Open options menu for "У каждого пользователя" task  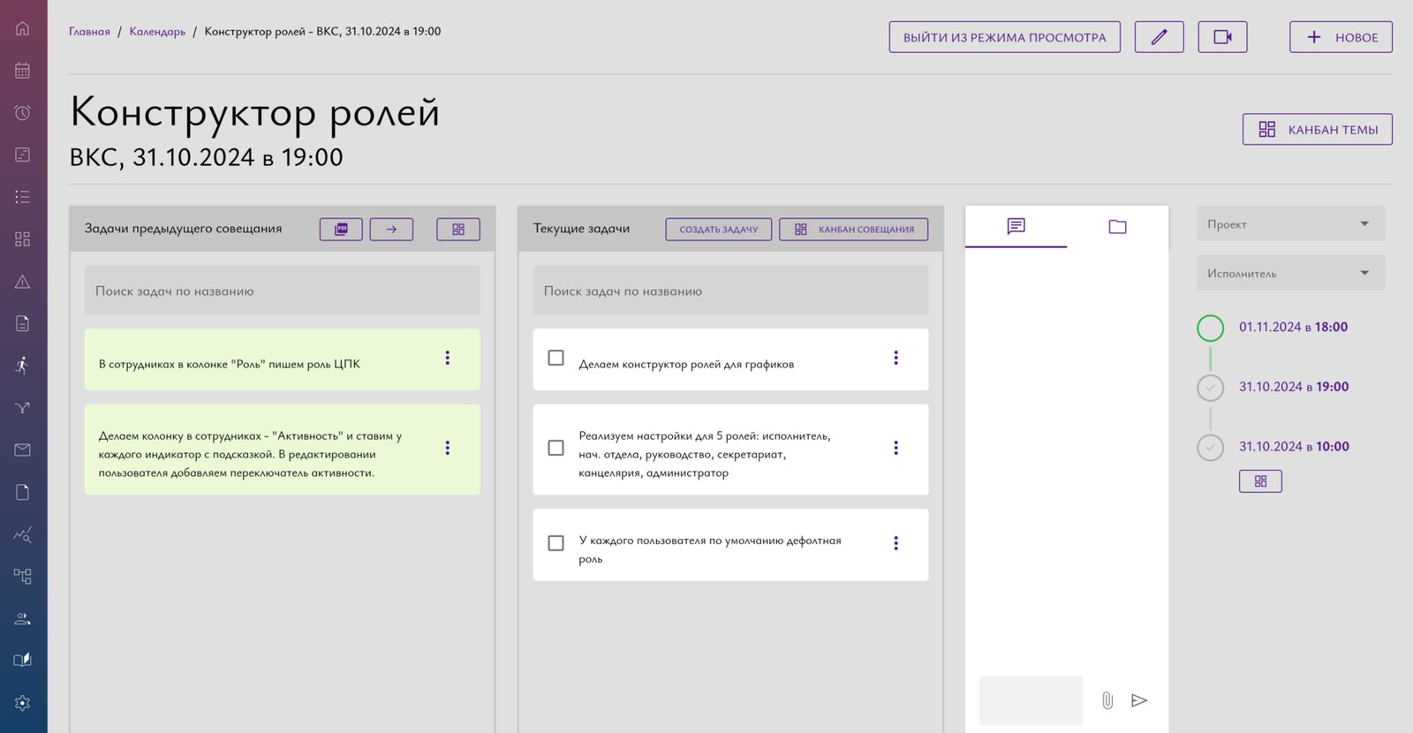[896, 543]
